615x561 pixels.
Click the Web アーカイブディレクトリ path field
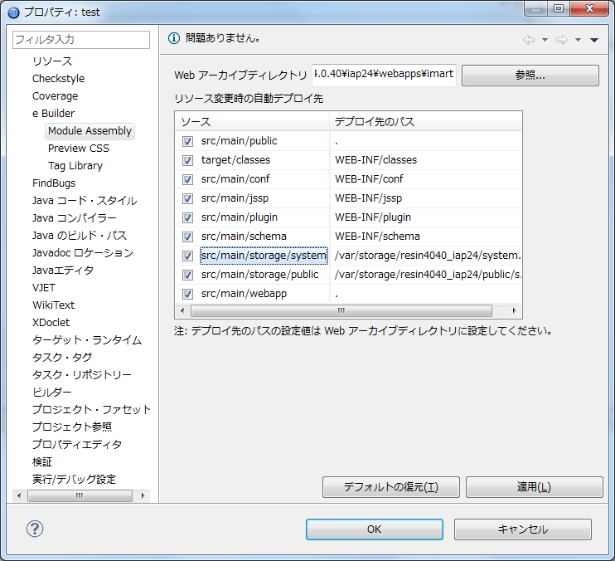pos(384,75)
